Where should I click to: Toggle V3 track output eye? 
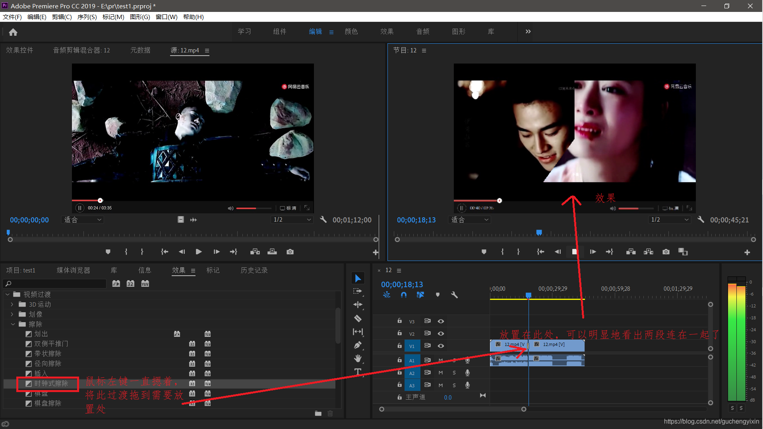[x=441, y=321]
